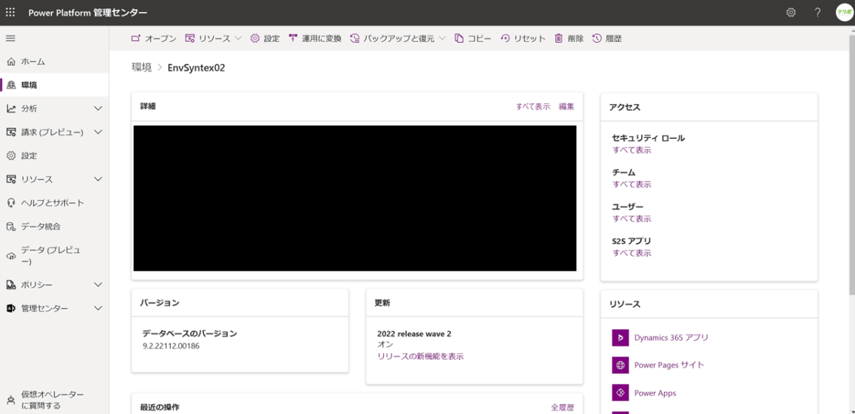Click すべて表示 in the 詳細 card

(x=533, y=106)
